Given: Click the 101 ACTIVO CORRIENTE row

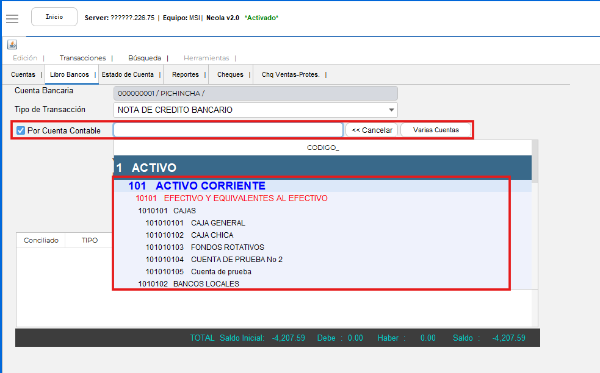Looking at the screenshot, I should (x=197, y=186).
